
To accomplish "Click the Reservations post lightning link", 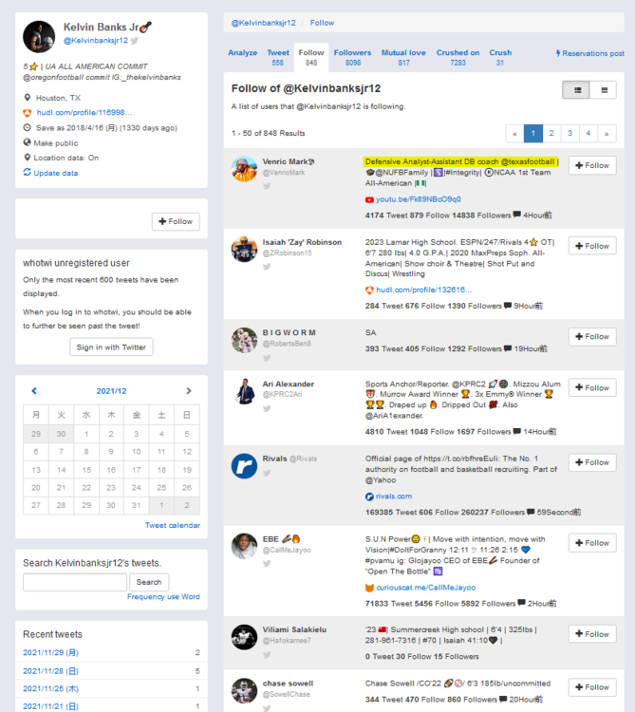I will (589, 53).
